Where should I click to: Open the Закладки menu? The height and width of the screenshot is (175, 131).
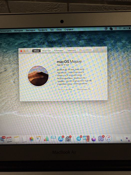point(30,30)
